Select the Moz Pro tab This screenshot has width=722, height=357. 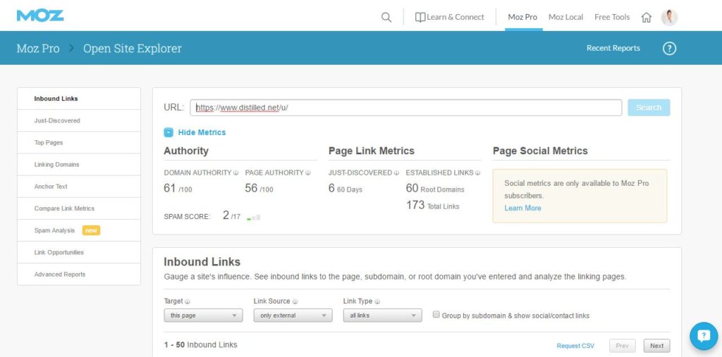[x=522, y=18]
